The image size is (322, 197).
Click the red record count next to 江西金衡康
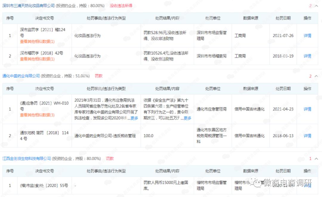310,158
